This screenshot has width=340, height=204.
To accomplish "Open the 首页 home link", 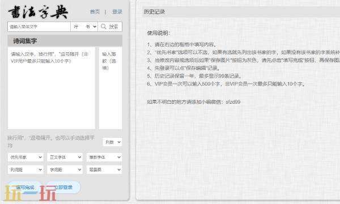I will tap(95, 12).
